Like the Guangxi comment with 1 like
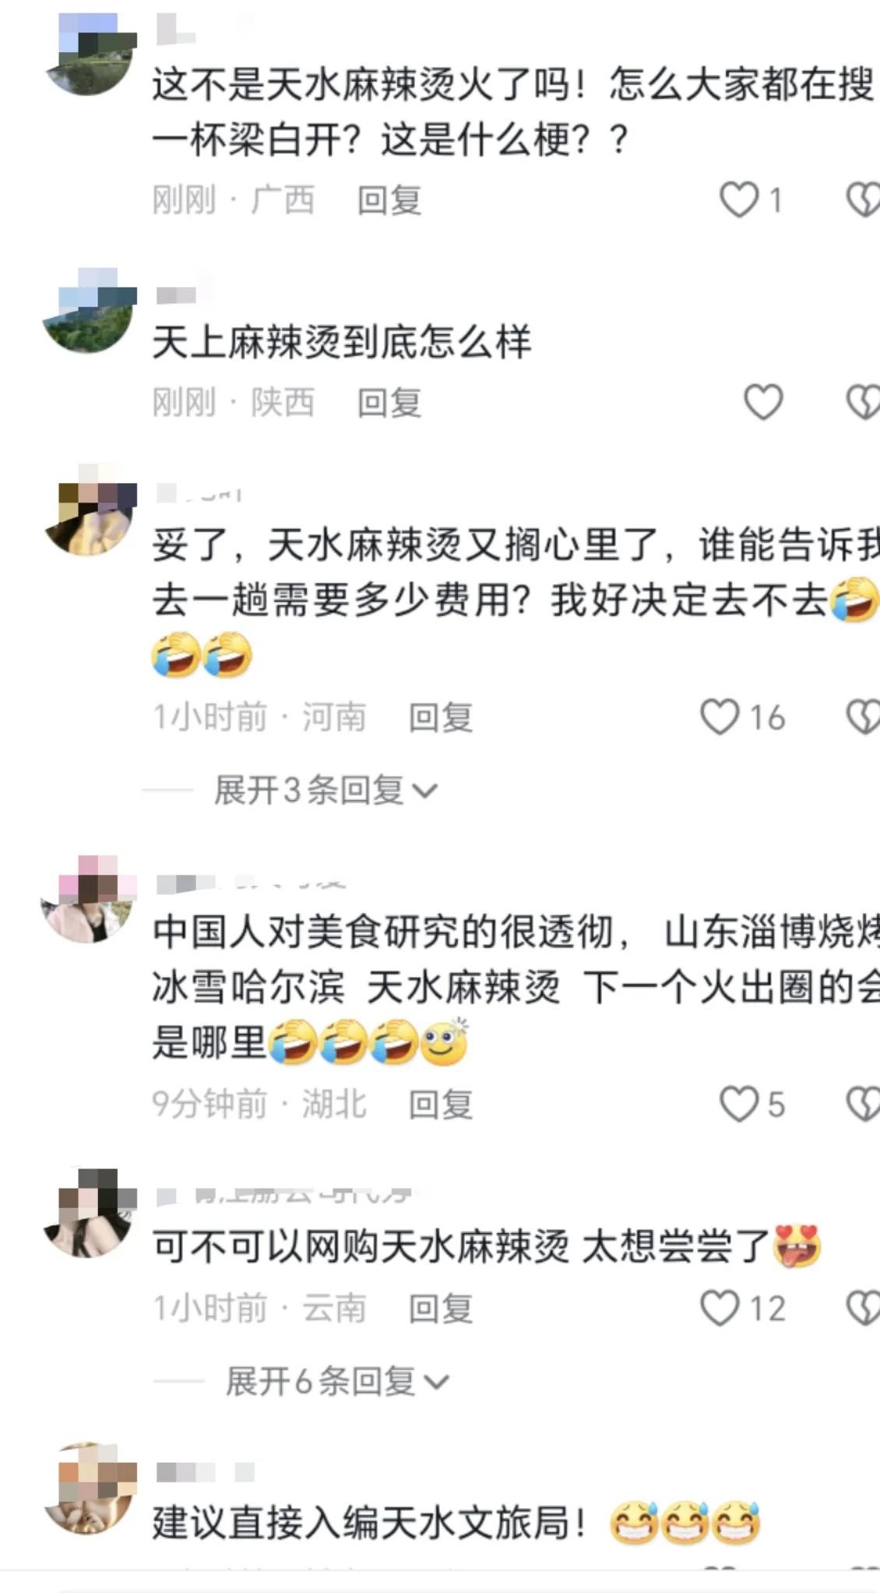Viewport: 880px width, 1593px height. [739, 200]
